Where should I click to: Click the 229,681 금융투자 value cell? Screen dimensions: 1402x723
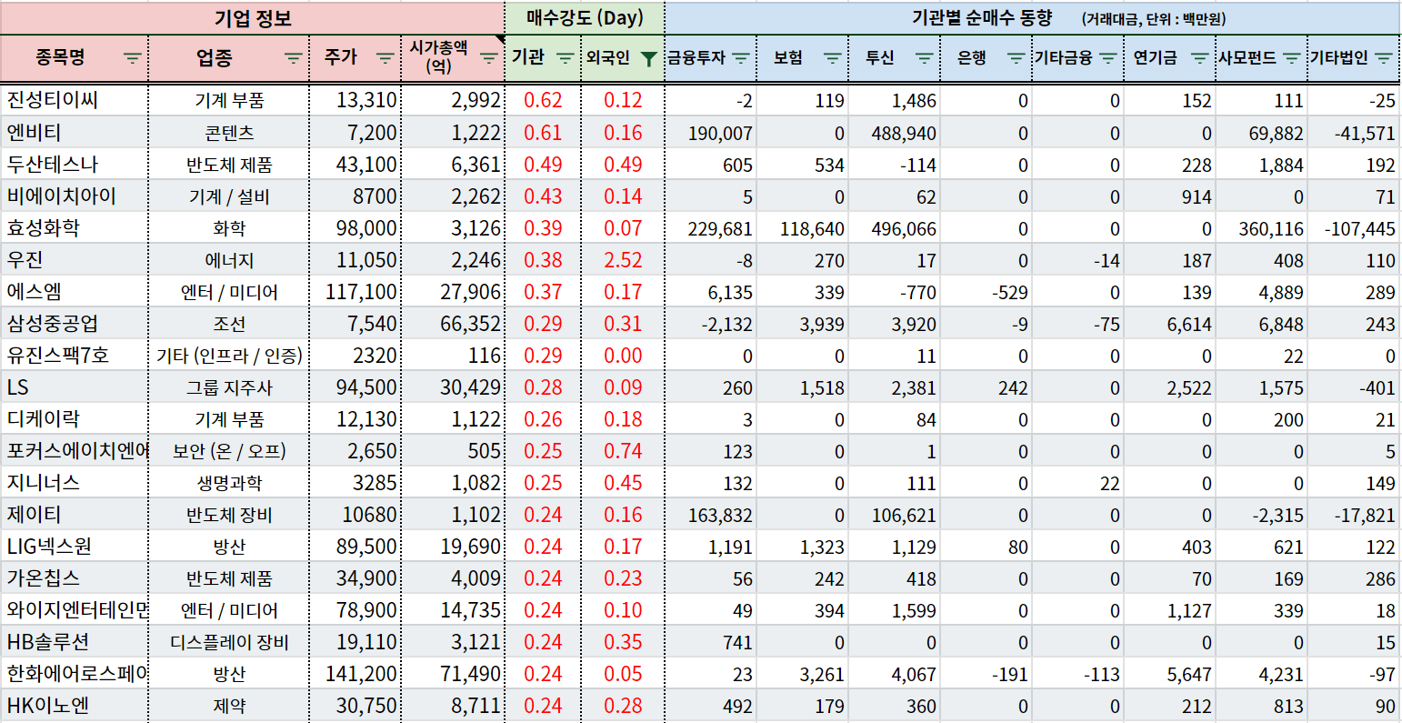coord(711,227)
